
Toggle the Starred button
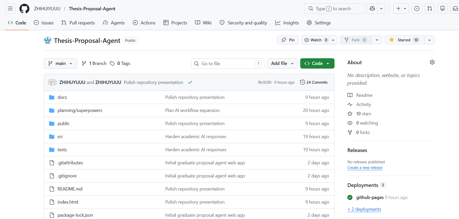[404, 40]
